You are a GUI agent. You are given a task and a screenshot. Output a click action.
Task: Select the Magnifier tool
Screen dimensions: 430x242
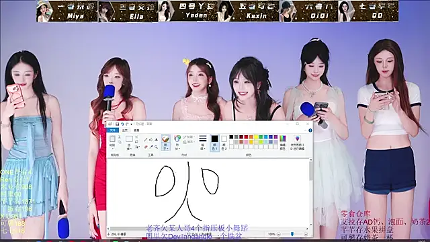[x=156, y=147]
